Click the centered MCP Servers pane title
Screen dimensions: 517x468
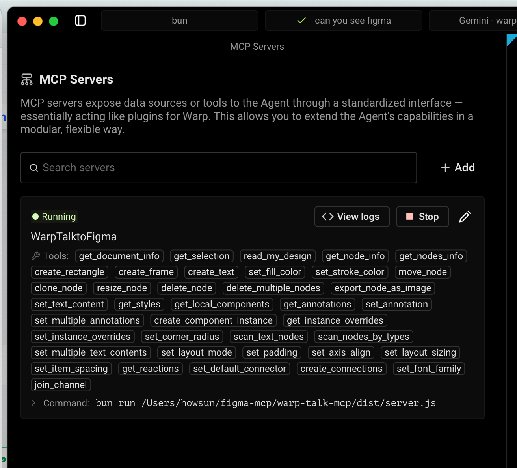click(257, 47)
